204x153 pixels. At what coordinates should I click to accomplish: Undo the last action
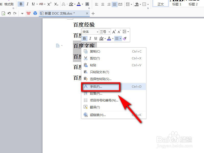(x=9, y=14)
